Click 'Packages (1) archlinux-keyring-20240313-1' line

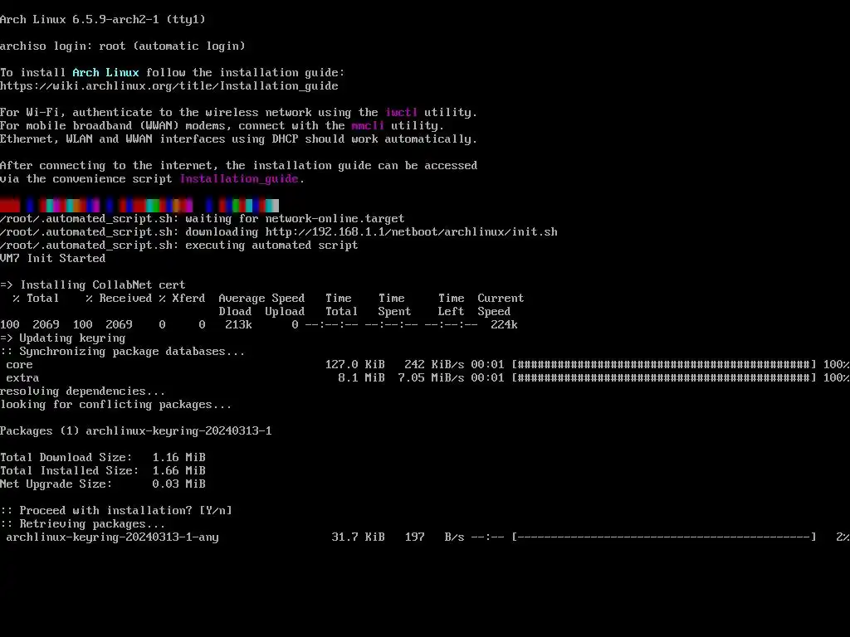pyautogui.click(x=136, y=430)
